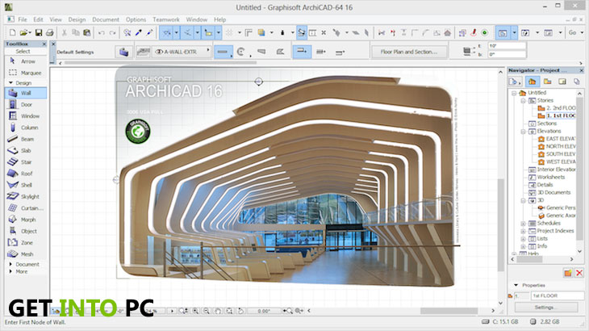Click the red X delete icon in Navigator
Screen dimensions: 589x331
pos(579,273)
